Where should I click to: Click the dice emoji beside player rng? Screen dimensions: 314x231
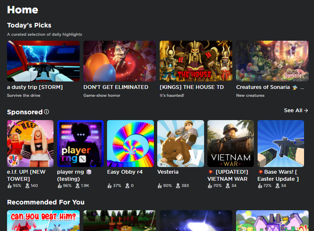point(89,172)
